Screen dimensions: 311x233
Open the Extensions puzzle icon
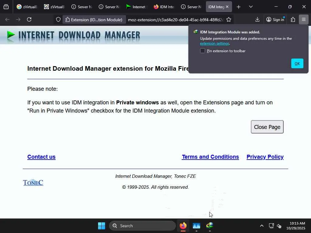(293, 19)
